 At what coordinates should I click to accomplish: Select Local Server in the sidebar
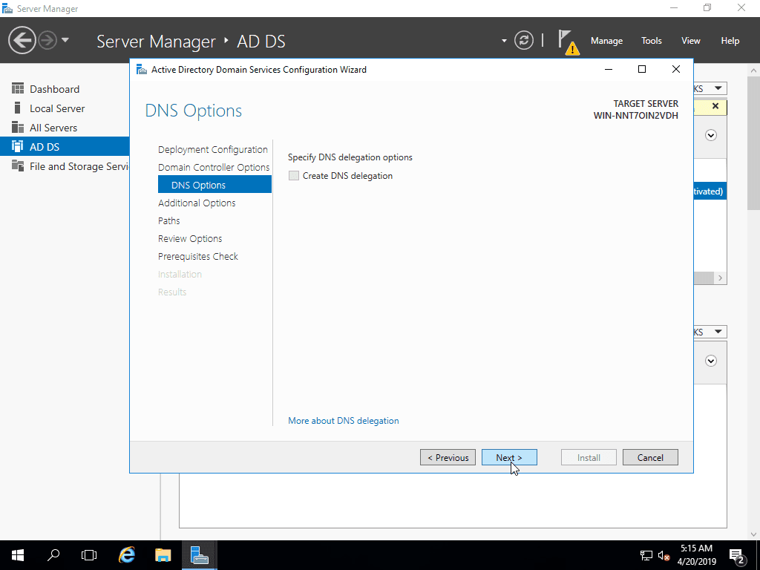point(65,108)
